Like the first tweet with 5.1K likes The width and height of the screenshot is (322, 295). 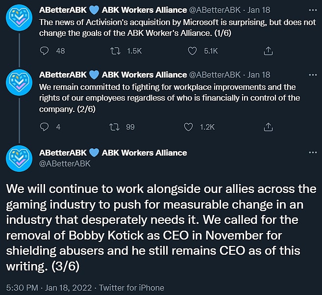tap(193, 50)
